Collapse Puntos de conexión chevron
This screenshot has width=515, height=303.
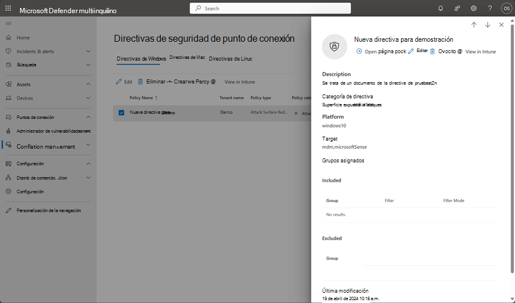coord(88,117)
